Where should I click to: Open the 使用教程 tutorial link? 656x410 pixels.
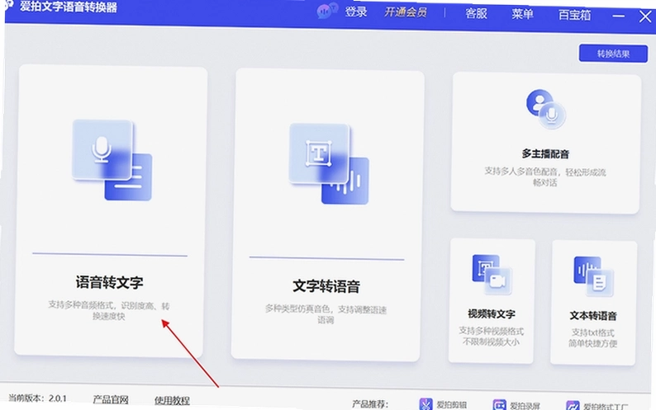pyautogui.click(x=172, y=400)
